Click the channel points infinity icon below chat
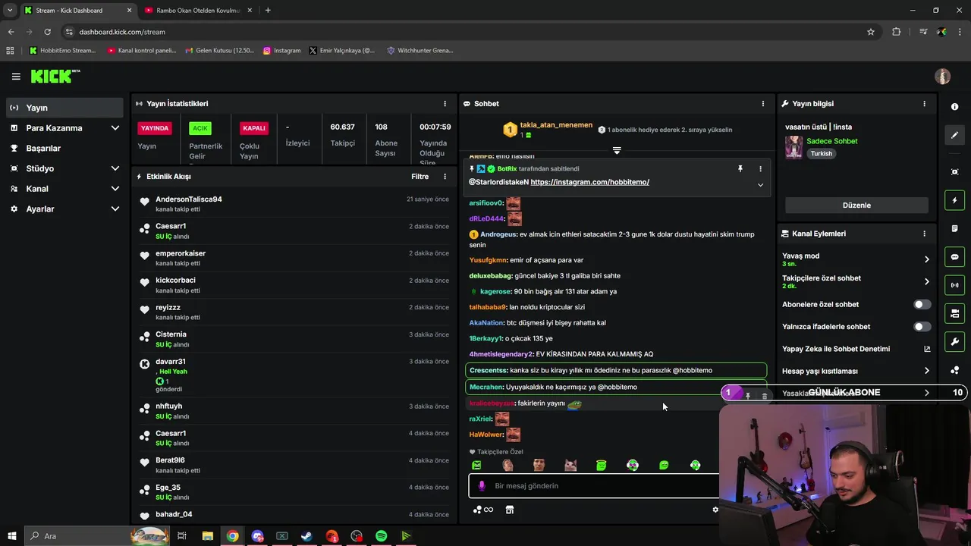Screen dimensions: 971x546 click(x=483, y=510)
